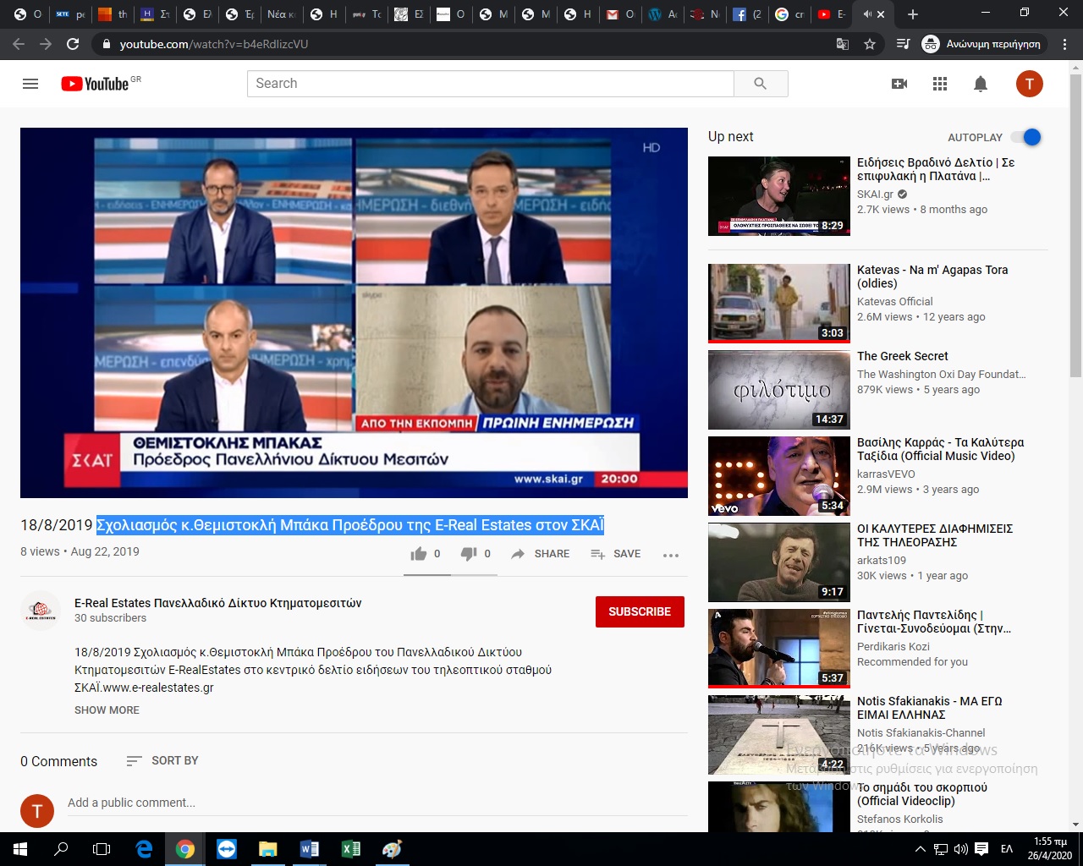The height and width of the screenshot is (866, 1083).
Task: Reload the page
Action: pyautogui.click(x=73, y=44)
